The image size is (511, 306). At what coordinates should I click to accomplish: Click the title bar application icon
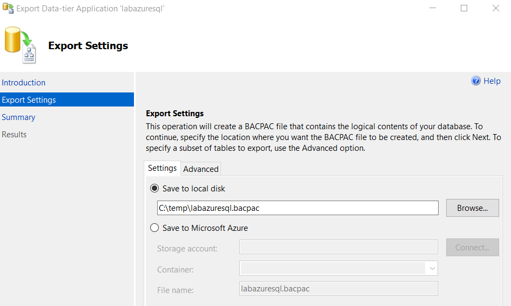pyautogui.click(x=8, y=8)
